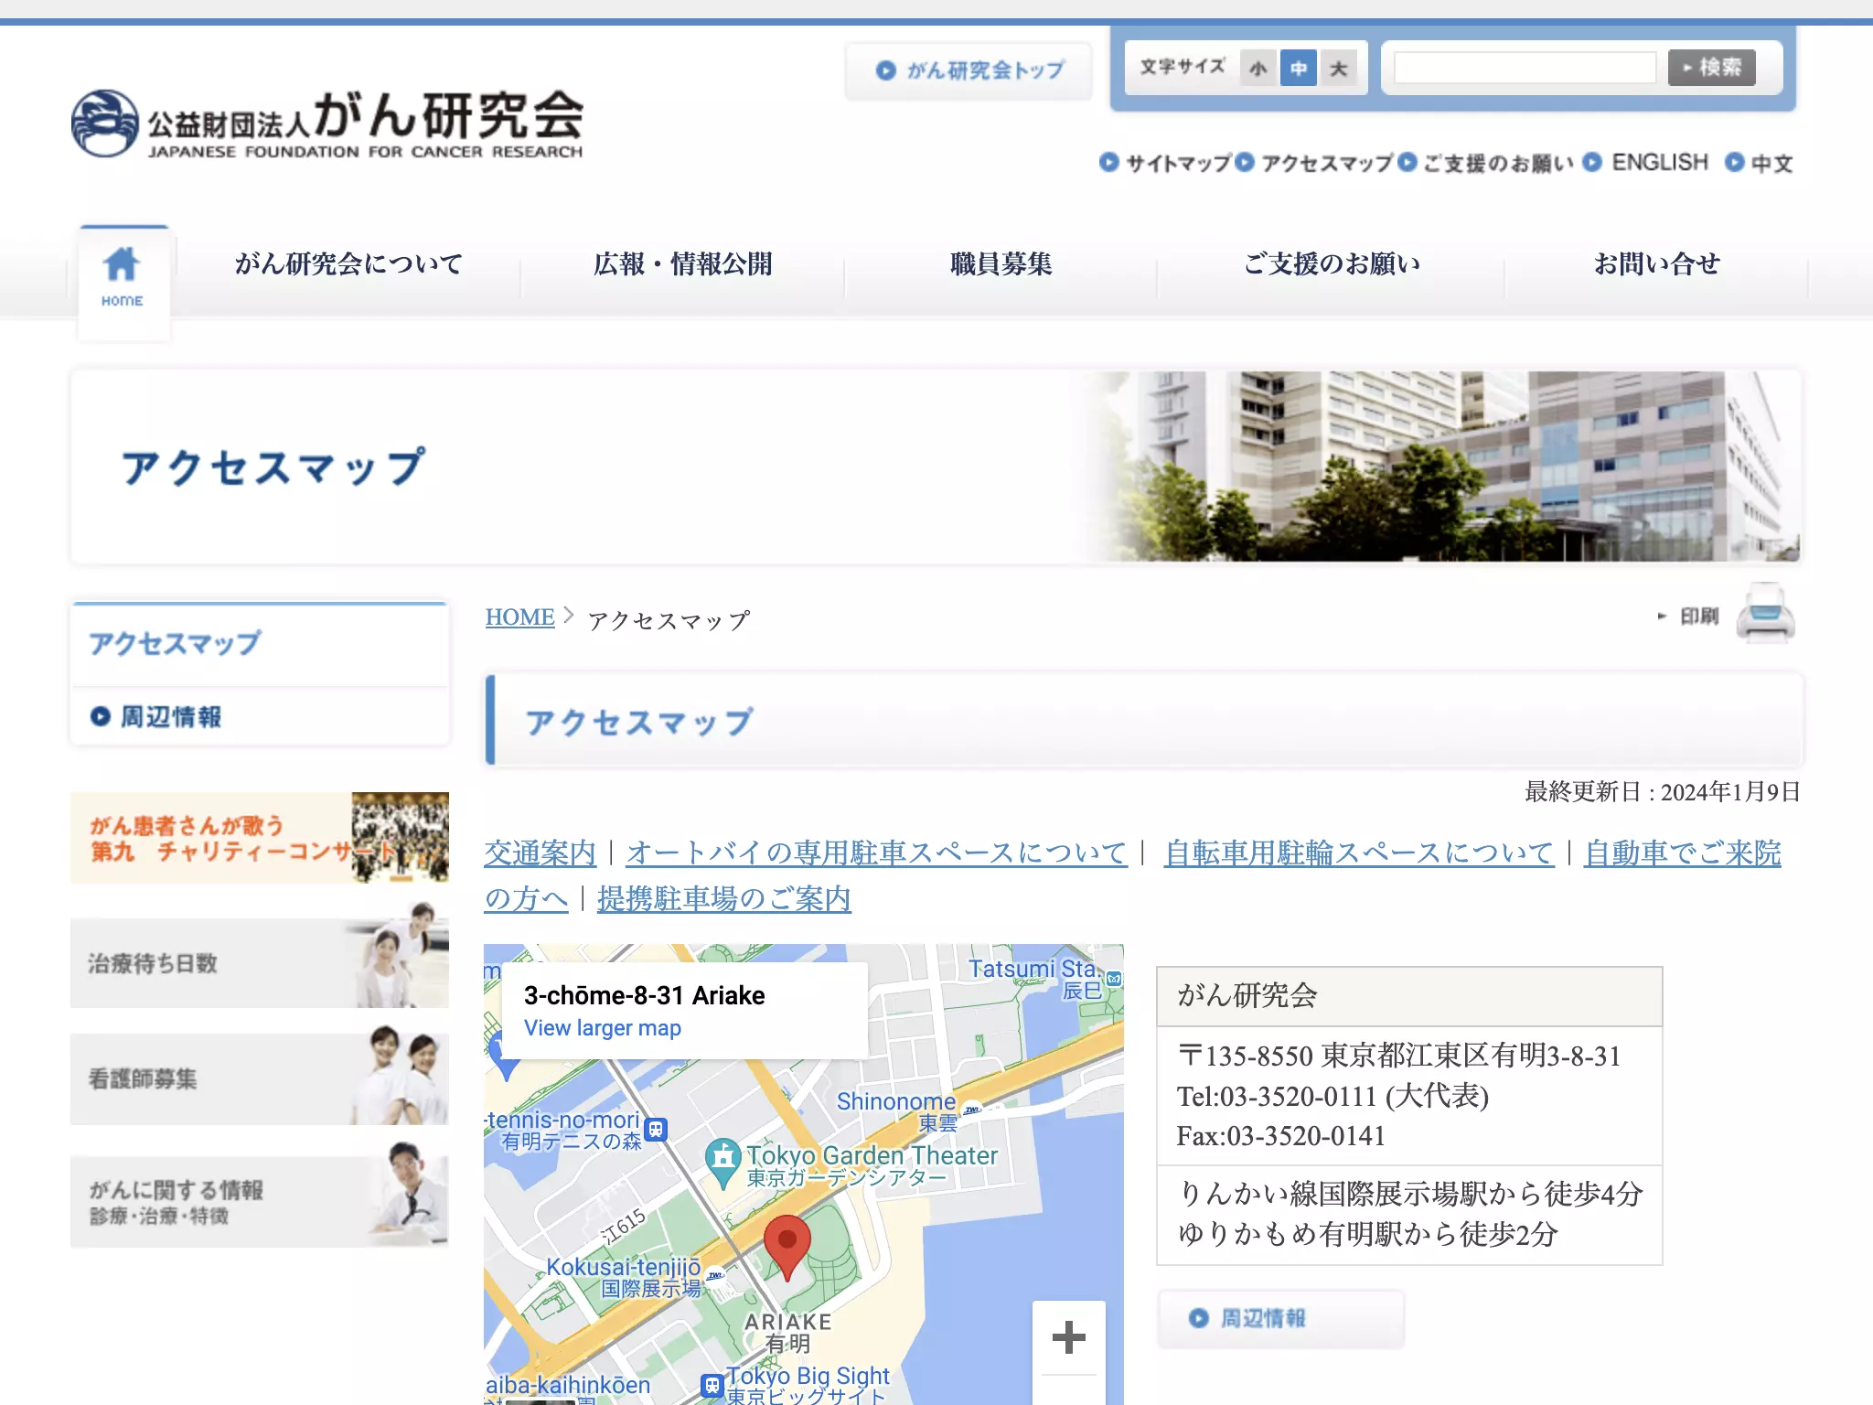The width and height of the screenshot is (1873, 1405).
Task: Click Tokyo Big Sight station icon on map
Action: [712, 1385]
